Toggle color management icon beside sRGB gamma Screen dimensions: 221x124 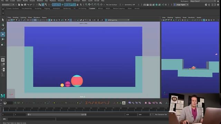coord(106,20)
